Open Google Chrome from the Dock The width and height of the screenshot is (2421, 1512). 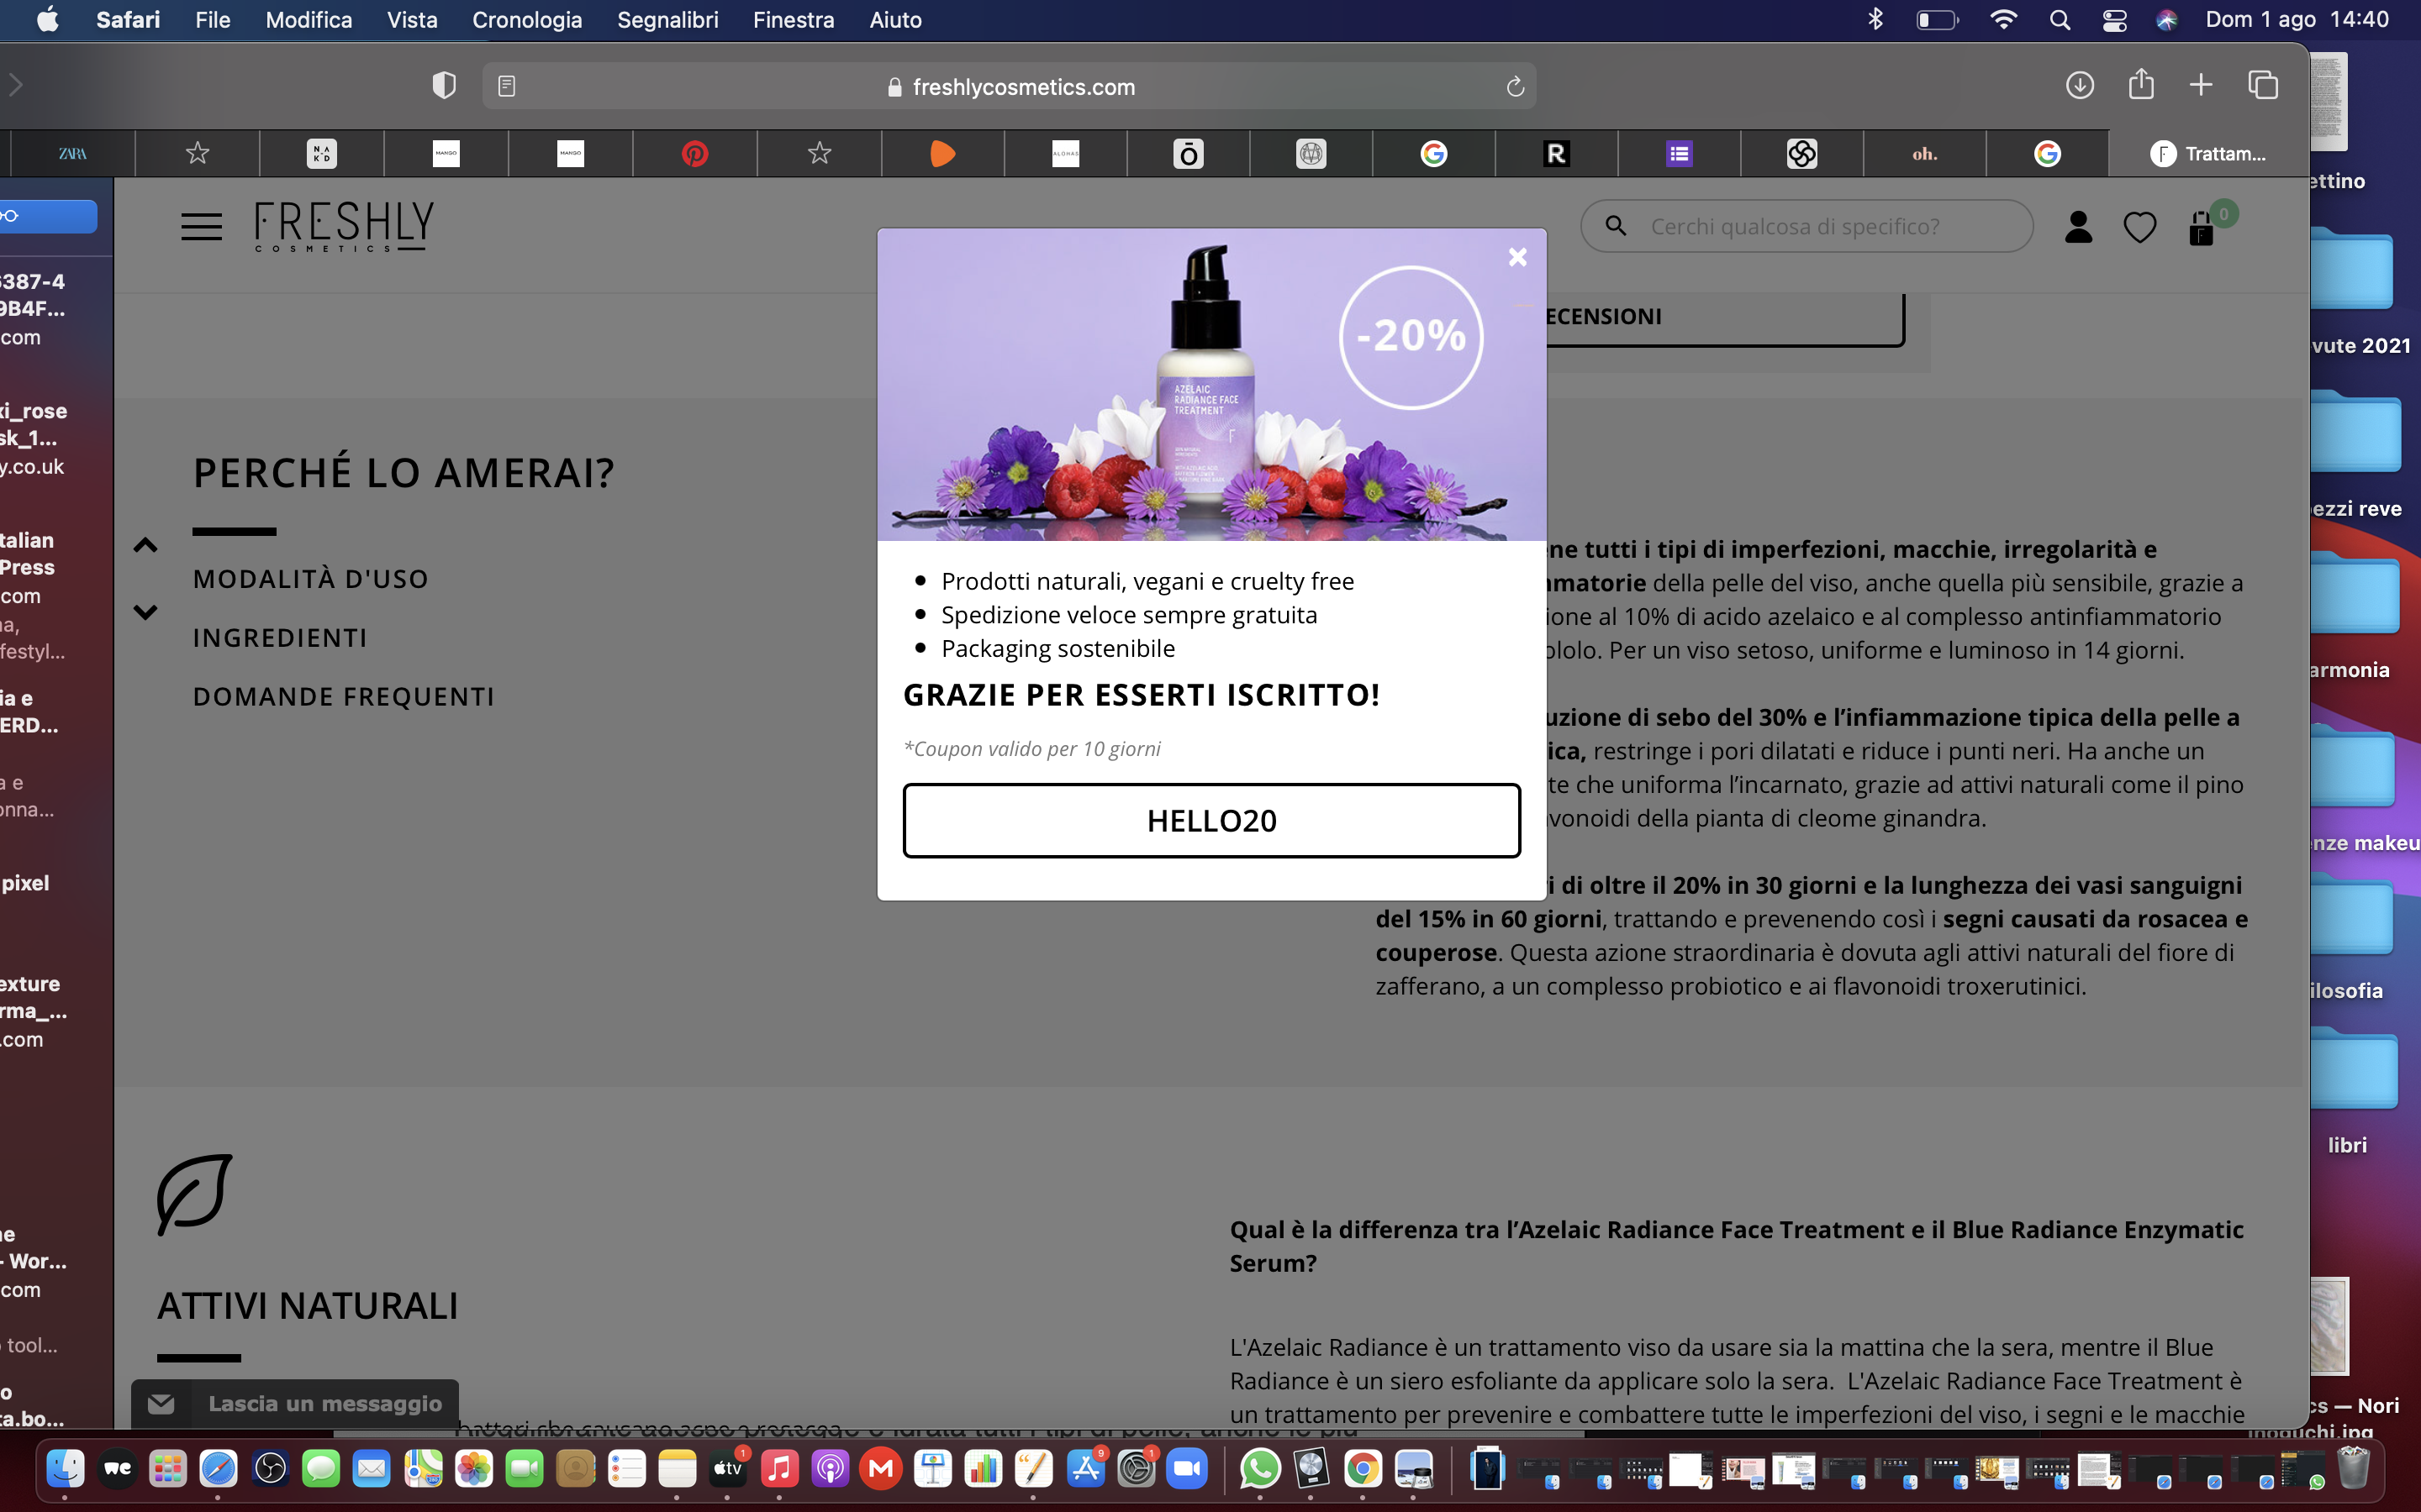click(x=1363, y=1468)
